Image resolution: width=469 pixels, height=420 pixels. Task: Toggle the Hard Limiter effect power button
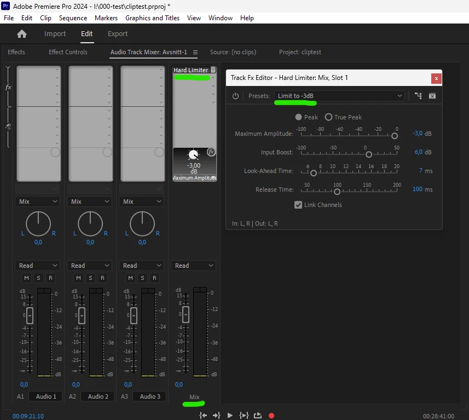coord(236,96)
